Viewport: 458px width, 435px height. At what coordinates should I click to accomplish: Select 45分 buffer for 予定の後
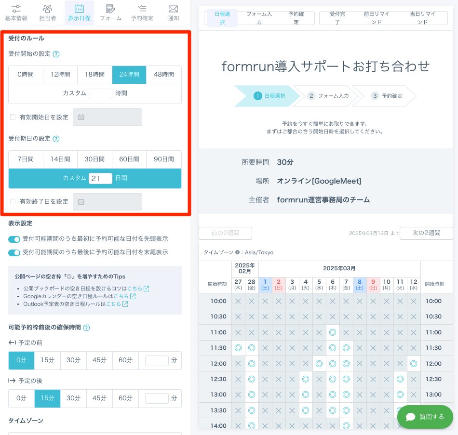coord(100,398)
